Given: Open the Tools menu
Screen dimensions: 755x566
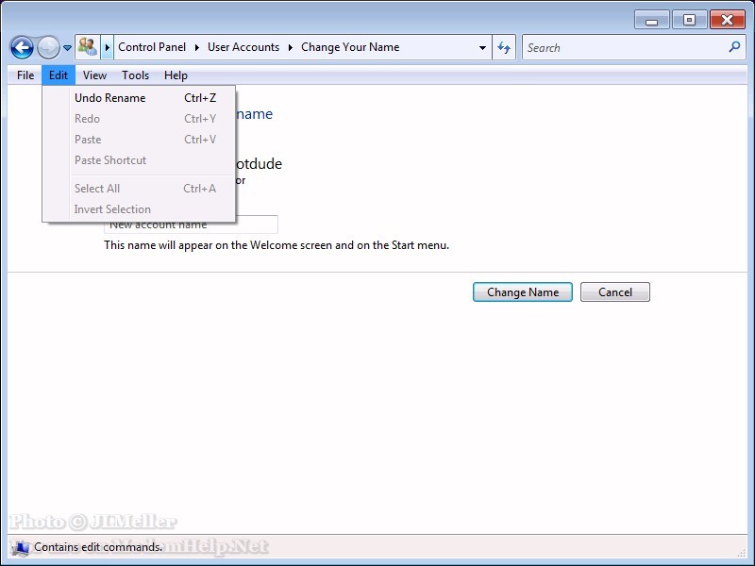Looking at the screenshot, I should [x=135, y=75].
